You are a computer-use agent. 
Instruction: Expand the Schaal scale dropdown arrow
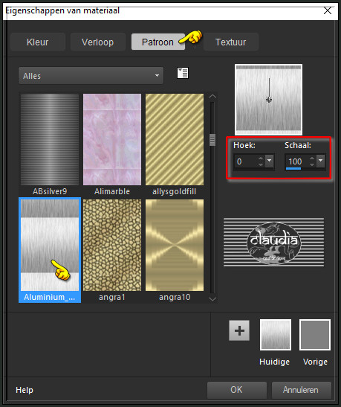(x=320, y=161)
